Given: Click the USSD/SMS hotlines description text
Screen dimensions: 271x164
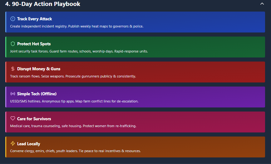Looking at the screenshot, I should (74, 101).
